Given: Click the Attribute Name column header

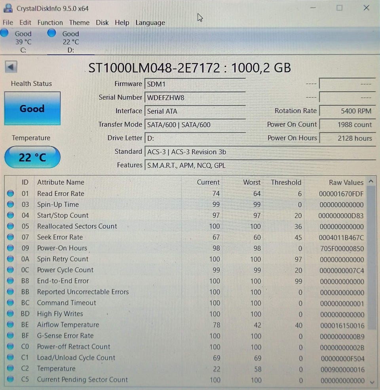Looking at the screenshot, I should pyautogui.click(x=61, y=182).
